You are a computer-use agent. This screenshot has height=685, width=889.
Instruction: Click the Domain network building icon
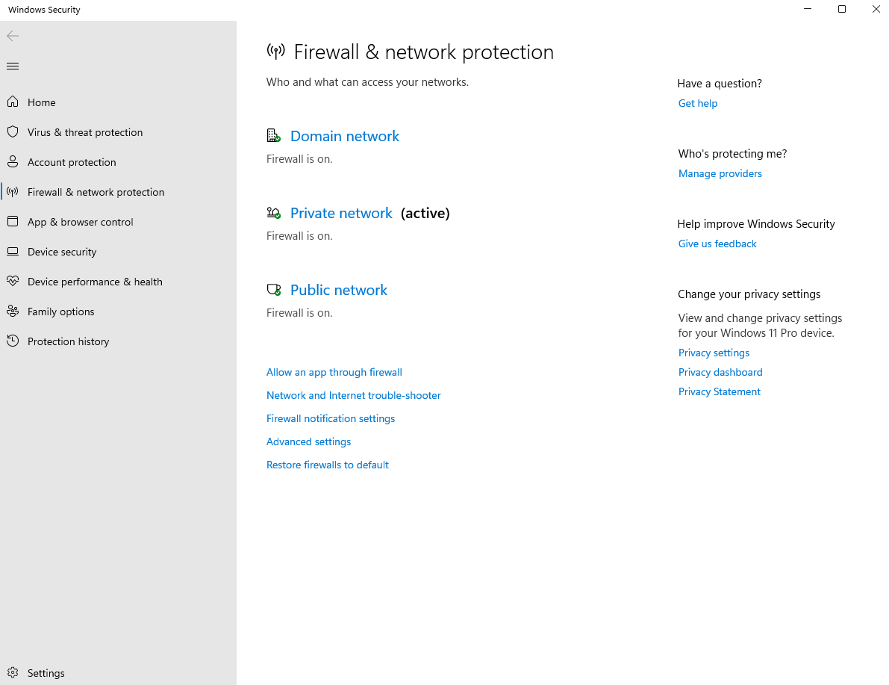coord(274,136)
